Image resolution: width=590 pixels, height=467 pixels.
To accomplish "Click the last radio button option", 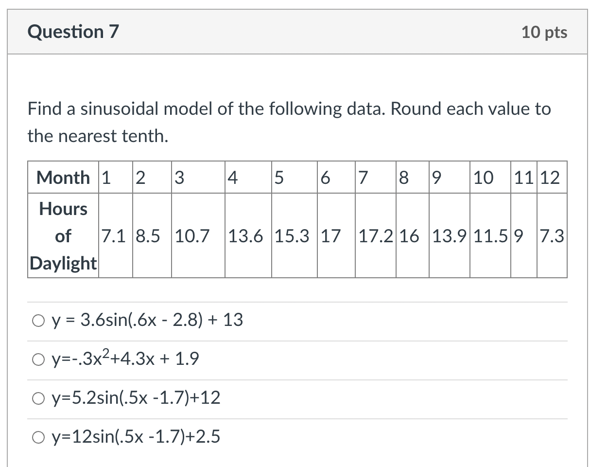I will point(39,437).
